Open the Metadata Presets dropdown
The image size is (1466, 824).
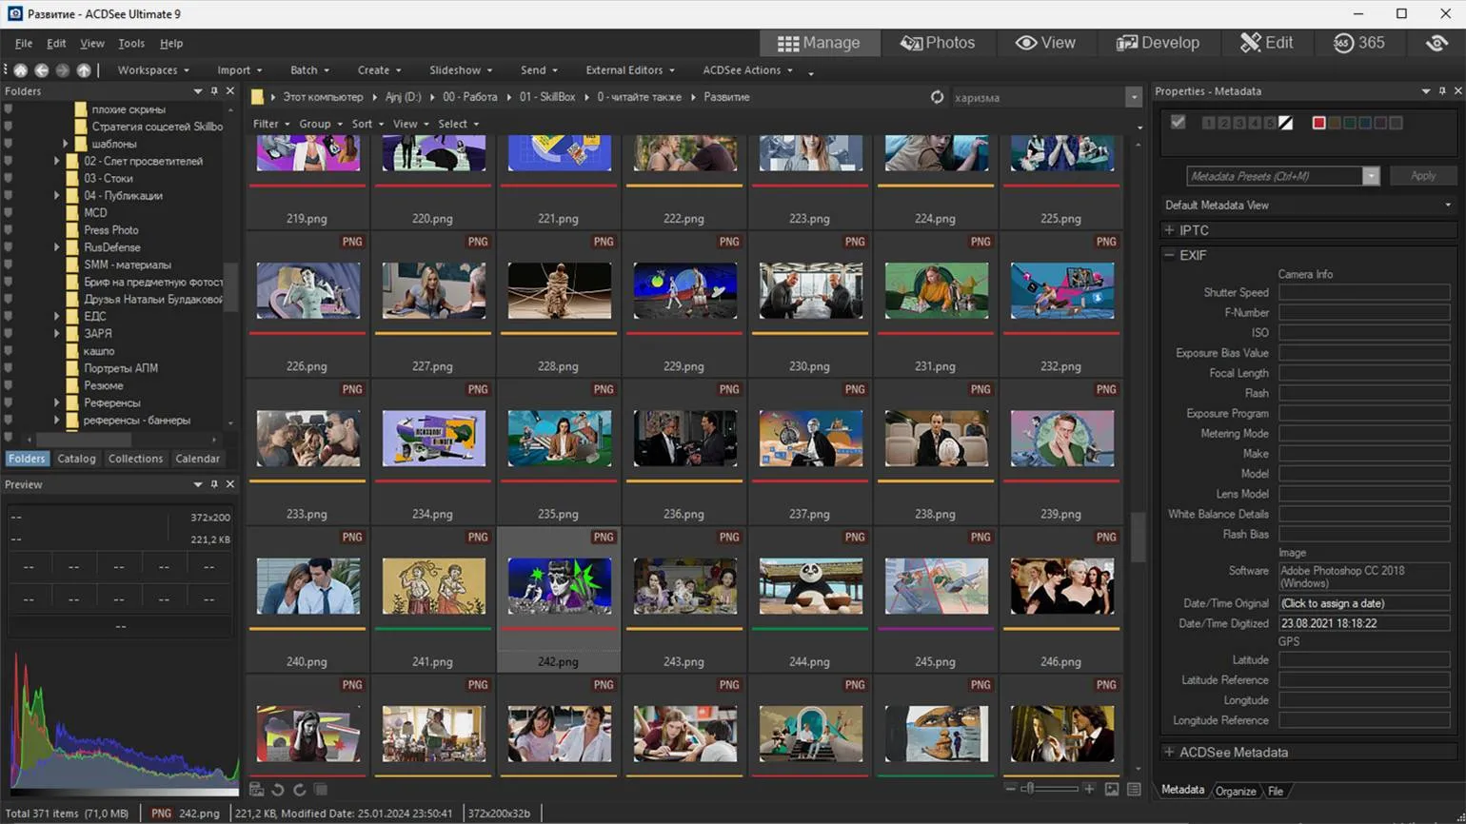pos(1371,176)
